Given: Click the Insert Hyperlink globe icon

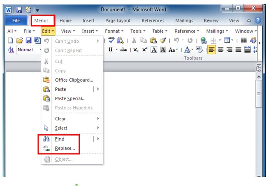Looking at the screenshot, I should point(204,41).
